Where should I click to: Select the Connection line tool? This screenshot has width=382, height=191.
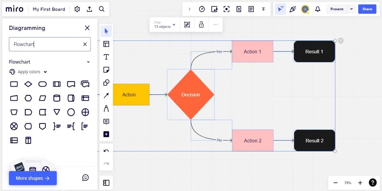106,95
